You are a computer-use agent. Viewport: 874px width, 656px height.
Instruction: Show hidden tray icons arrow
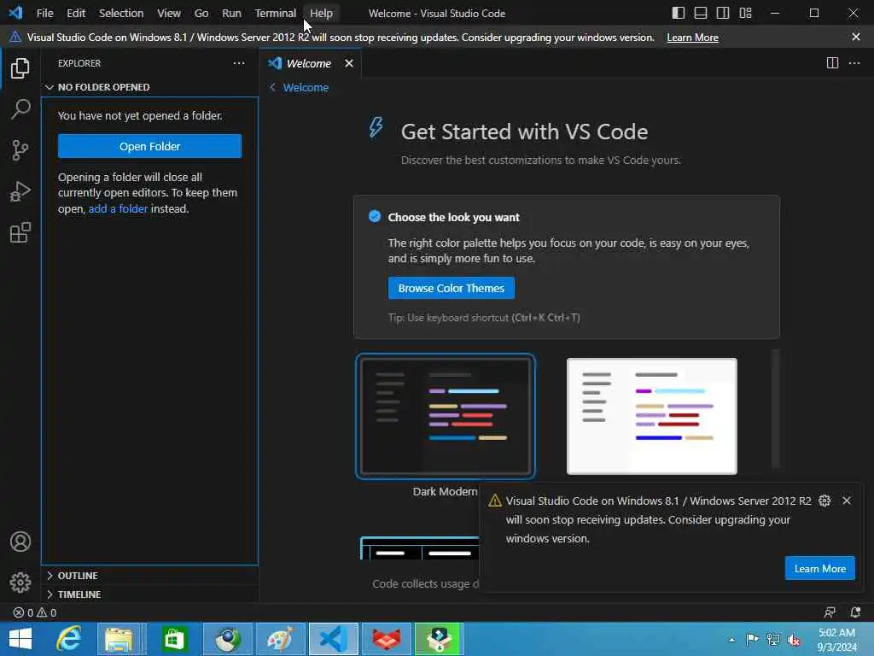pos(731,640)
